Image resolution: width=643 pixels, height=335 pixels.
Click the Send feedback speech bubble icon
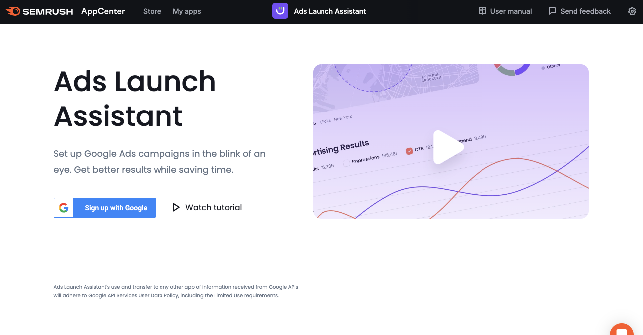pos(552,11)
